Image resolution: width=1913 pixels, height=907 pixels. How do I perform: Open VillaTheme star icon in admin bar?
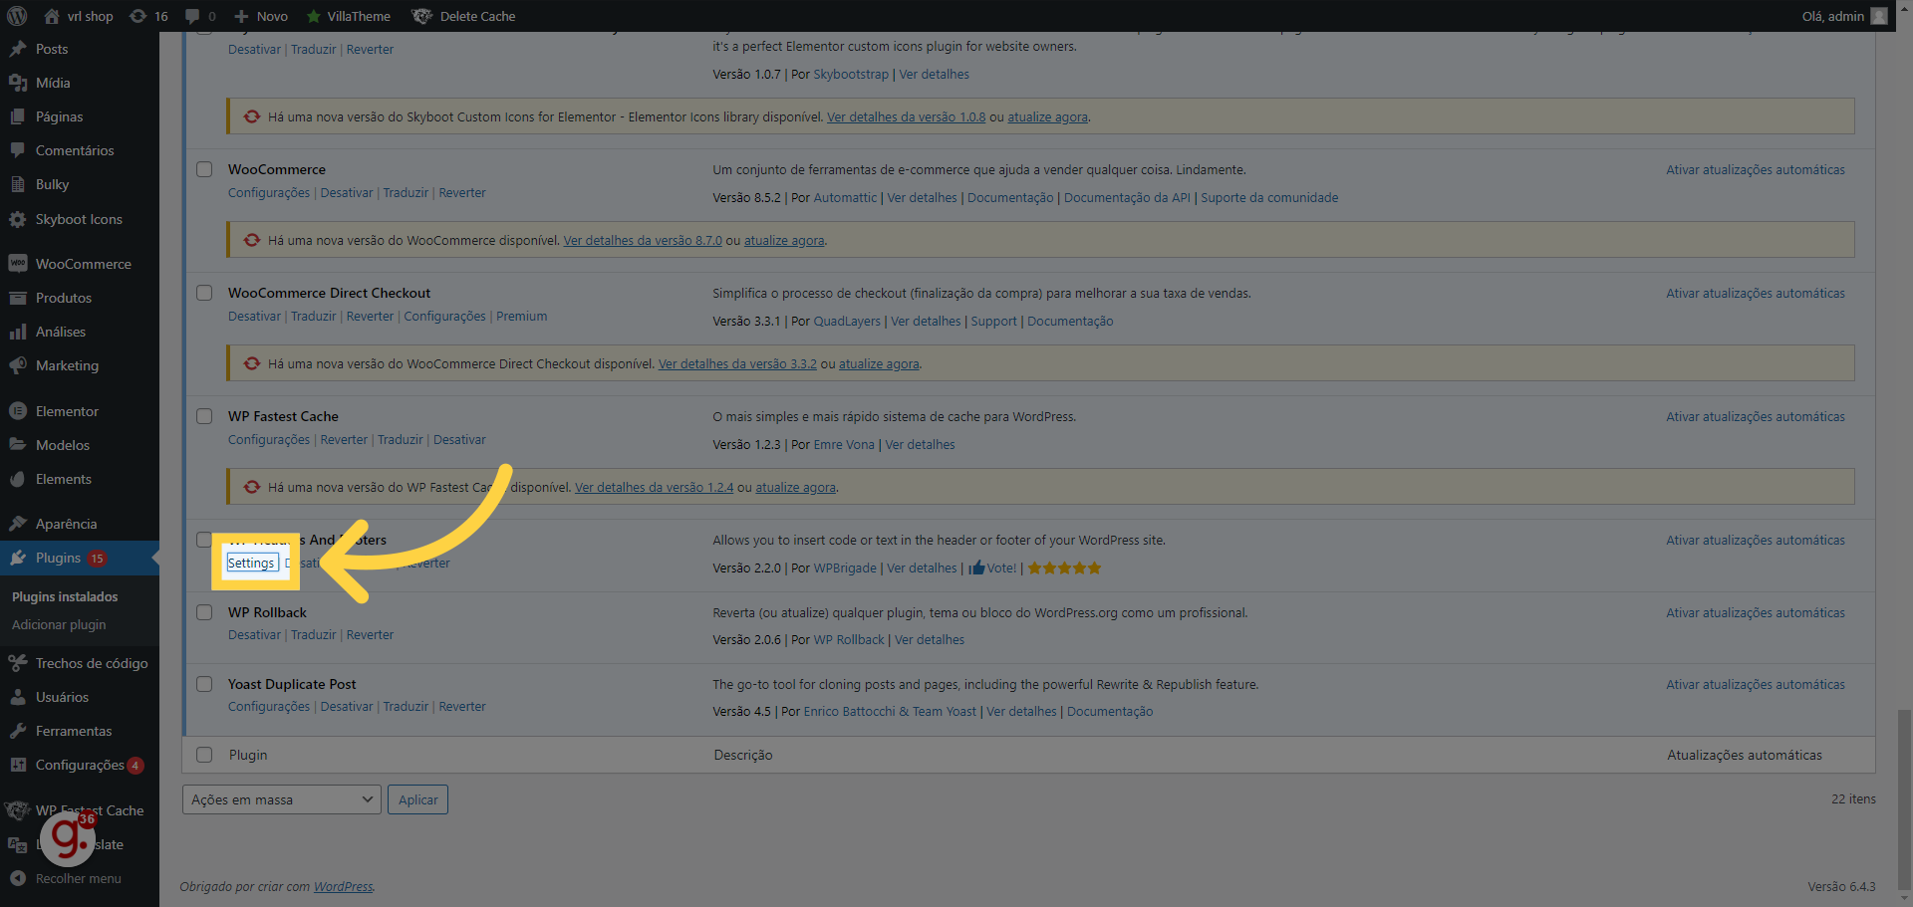tap(314, 16)
